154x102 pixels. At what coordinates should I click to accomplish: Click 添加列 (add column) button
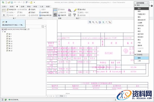pos(32,10)
